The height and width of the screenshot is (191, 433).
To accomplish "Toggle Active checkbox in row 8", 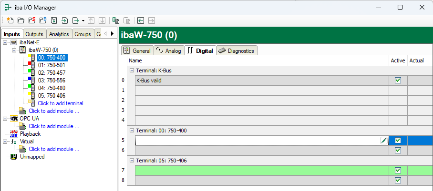I will (x=398, y=180).
